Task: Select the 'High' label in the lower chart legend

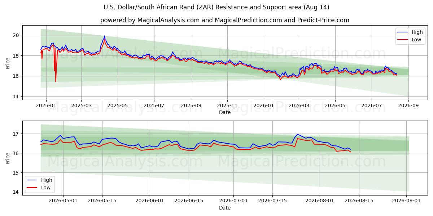Action: (x=47, y=180)
